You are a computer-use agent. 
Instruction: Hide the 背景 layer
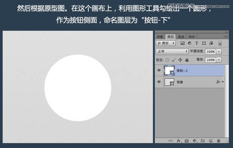click(x=159, y=82)
